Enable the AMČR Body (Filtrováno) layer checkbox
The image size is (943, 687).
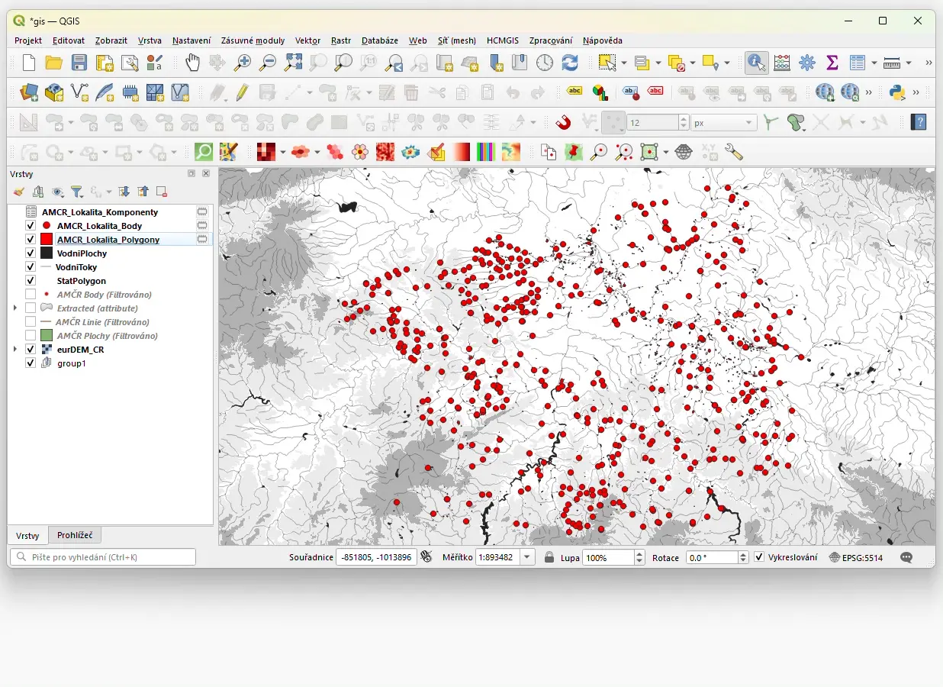click(x=31, y=295)
